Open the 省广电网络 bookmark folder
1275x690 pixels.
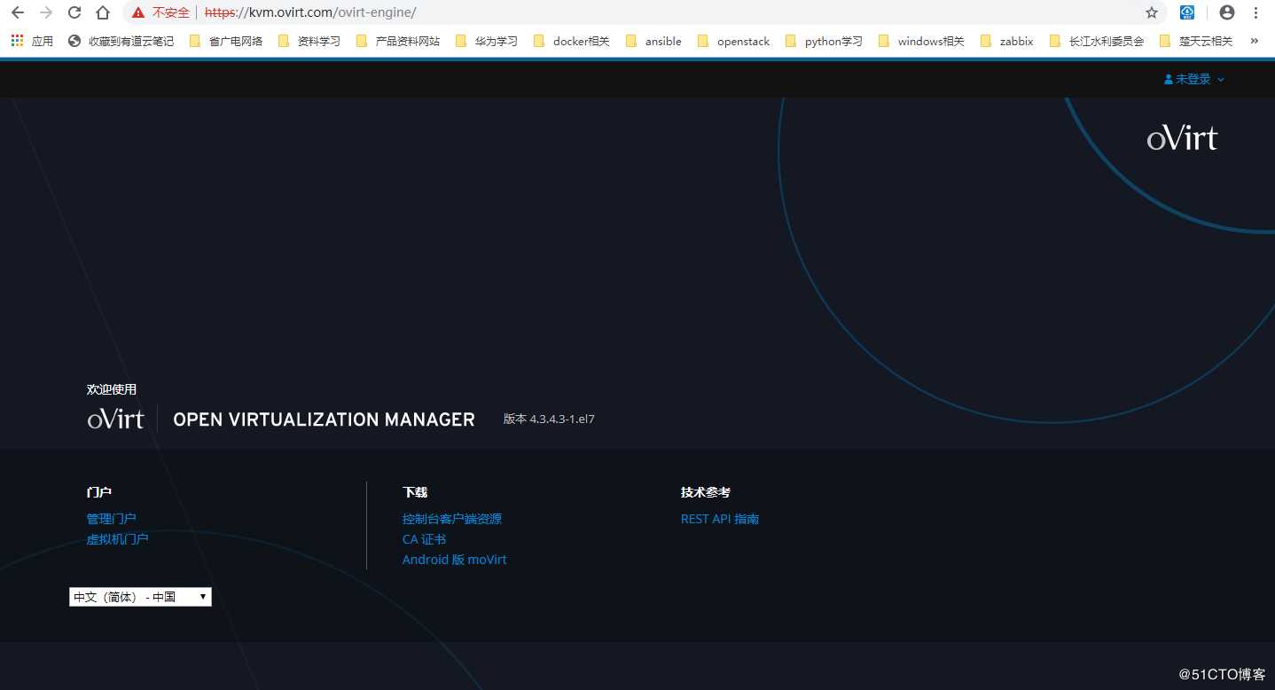(x=226, y=41)
